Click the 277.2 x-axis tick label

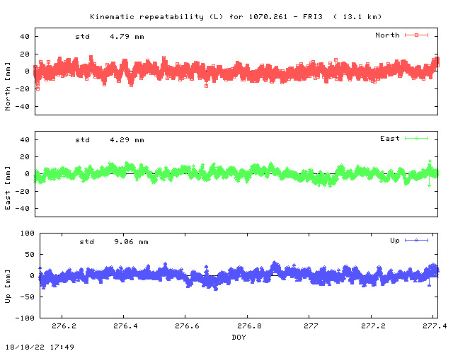(x=373, y=326)
